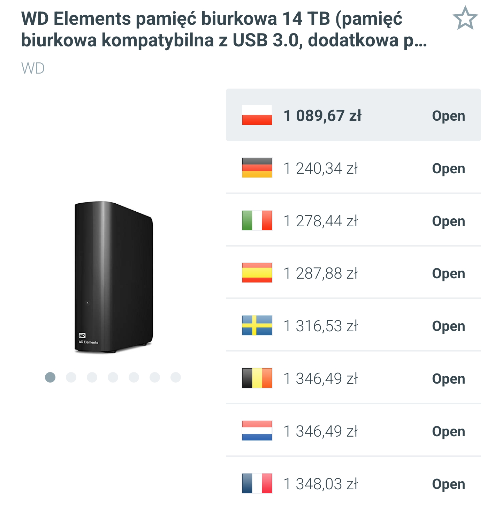Select the fourth image carousel dot

pos(113,377)
